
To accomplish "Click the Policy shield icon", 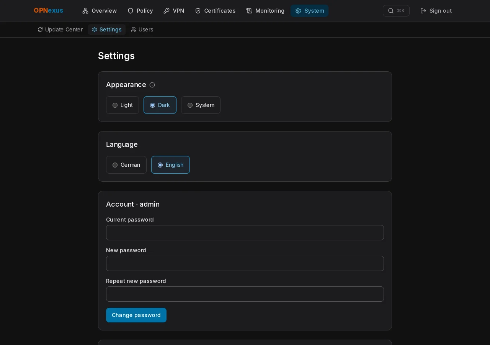I will pyautogui.click(x=131, y=11).
